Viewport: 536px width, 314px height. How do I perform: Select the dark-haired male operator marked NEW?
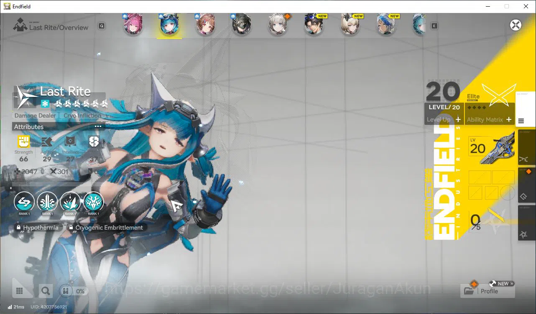314,25
